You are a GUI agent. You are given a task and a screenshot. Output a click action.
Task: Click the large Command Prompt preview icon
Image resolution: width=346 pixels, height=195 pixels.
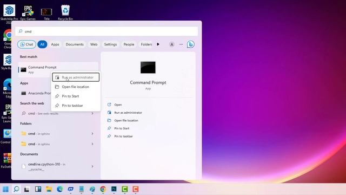coord(148,67)
